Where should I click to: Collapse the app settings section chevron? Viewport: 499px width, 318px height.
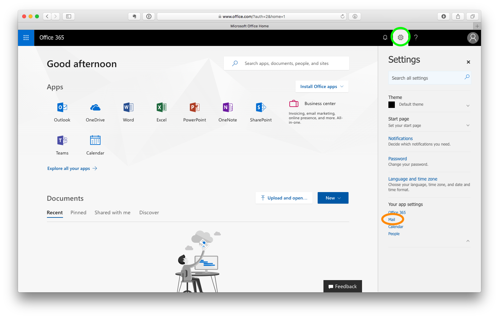pos(468,241)
